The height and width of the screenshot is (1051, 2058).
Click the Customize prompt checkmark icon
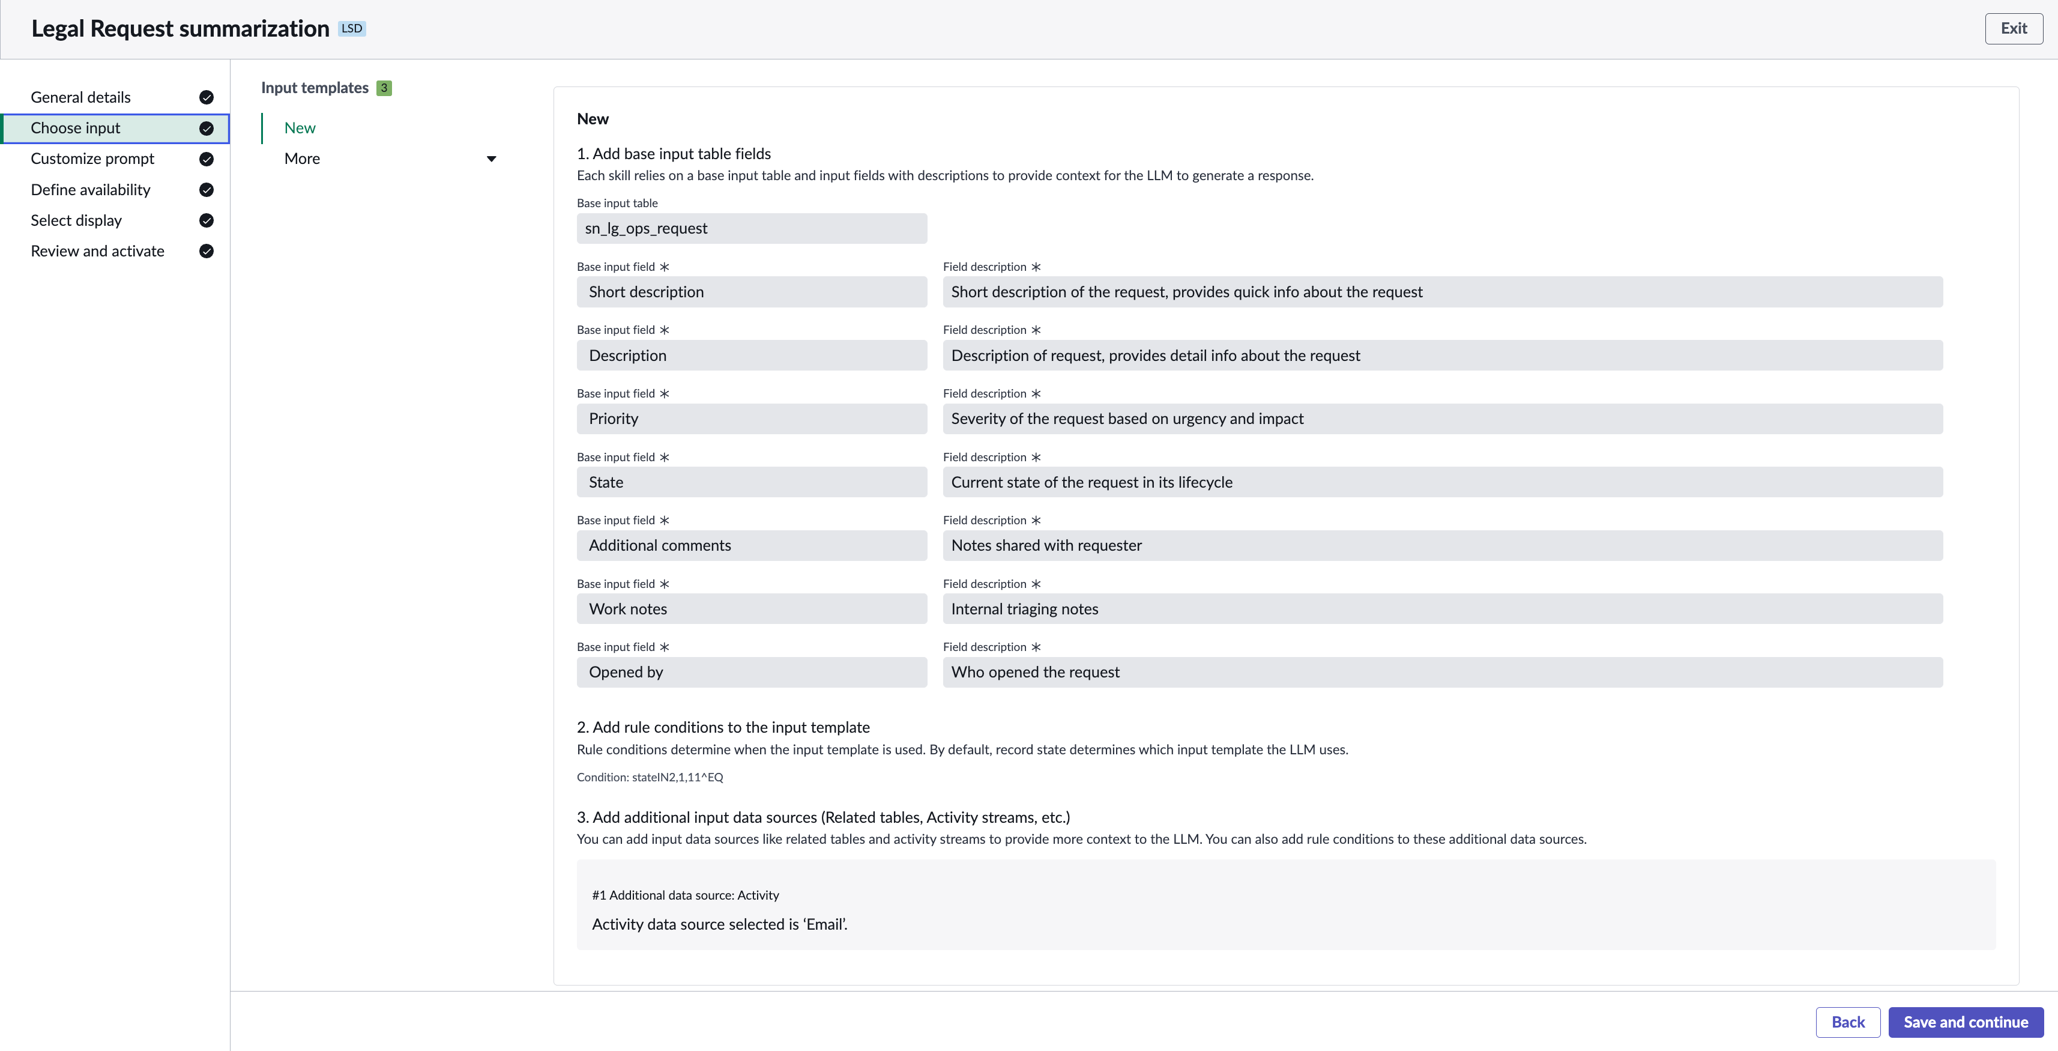pyautogui.click(x=206, y=159)
